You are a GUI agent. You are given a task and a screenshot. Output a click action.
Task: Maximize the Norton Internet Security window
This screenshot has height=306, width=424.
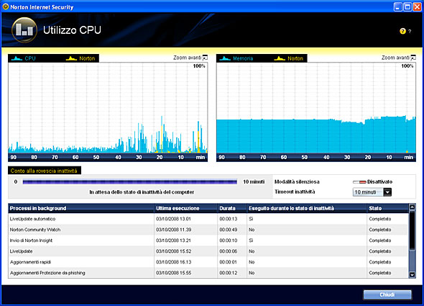(x=407, y=6)
